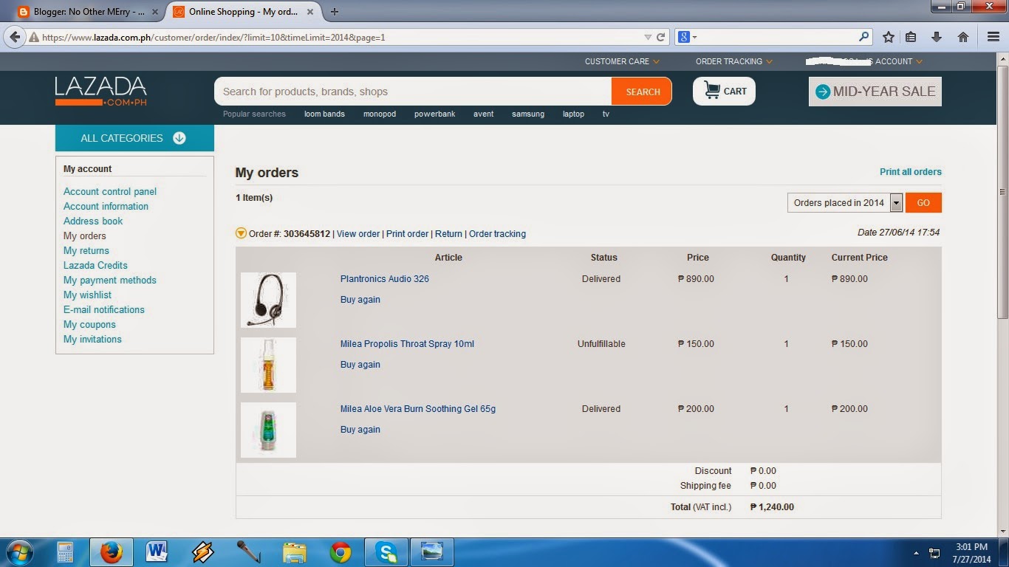
Task: Show hidden system tray icons
Action: 916,553
